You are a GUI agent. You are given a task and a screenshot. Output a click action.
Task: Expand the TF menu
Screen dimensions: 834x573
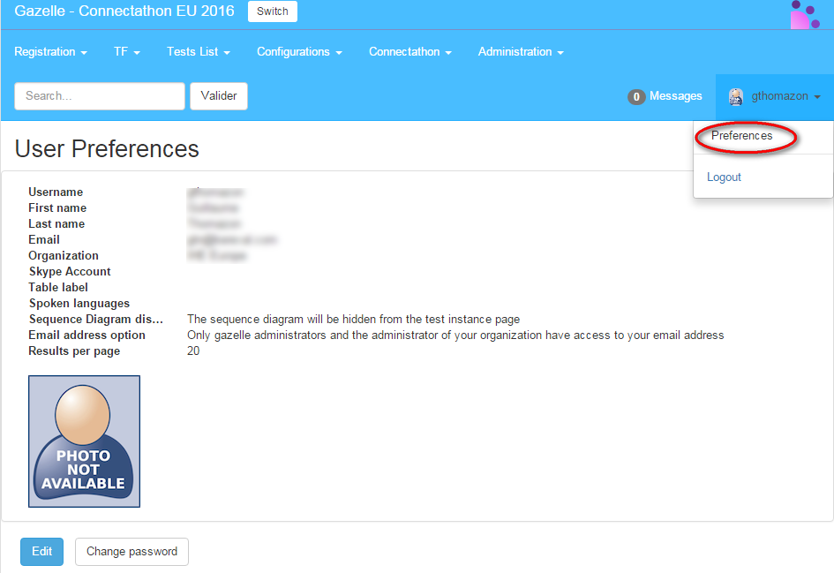(127, 52)
